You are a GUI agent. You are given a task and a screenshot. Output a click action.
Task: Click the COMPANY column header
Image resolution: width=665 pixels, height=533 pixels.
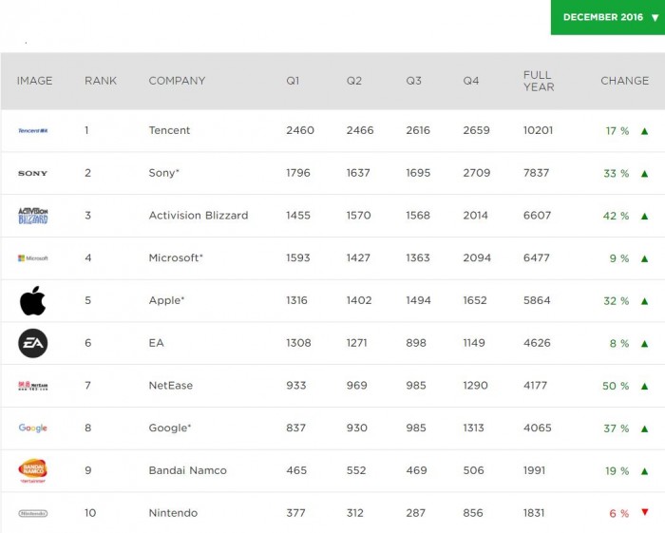pos(177,81)
